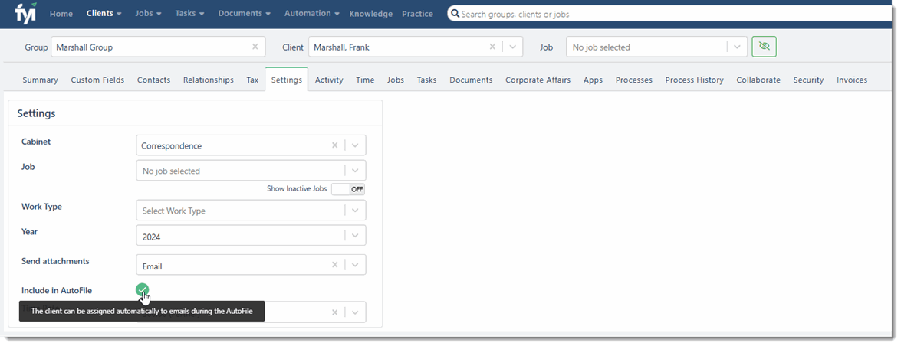The width and height of the screenshot is (901, 346).
Task: Switch to the client Documents tab
Action: tap(471, 80)
